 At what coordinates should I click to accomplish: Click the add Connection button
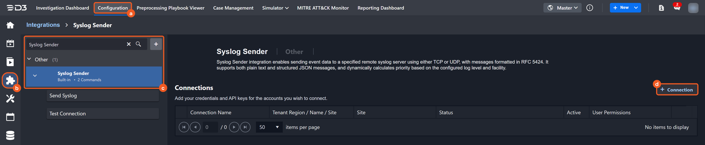(677, 90)
